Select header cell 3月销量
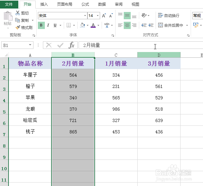 pos(159,63)
